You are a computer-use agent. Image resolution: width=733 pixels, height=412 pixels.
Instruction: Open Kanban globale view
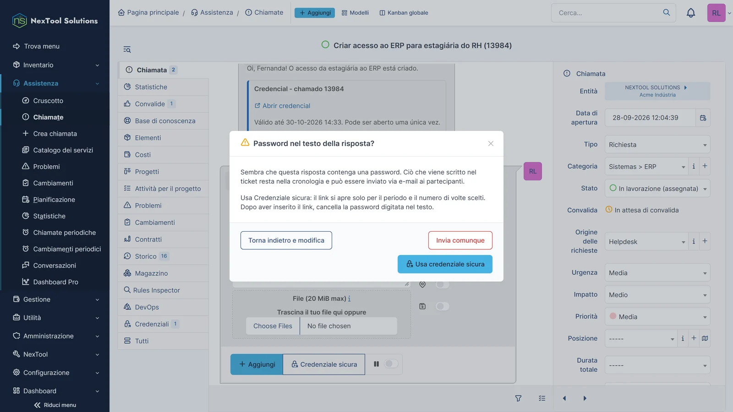click(x=404, y=13)
